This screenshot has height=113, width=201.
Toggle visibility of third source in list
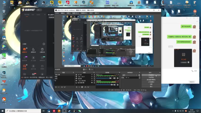(92, 79)
